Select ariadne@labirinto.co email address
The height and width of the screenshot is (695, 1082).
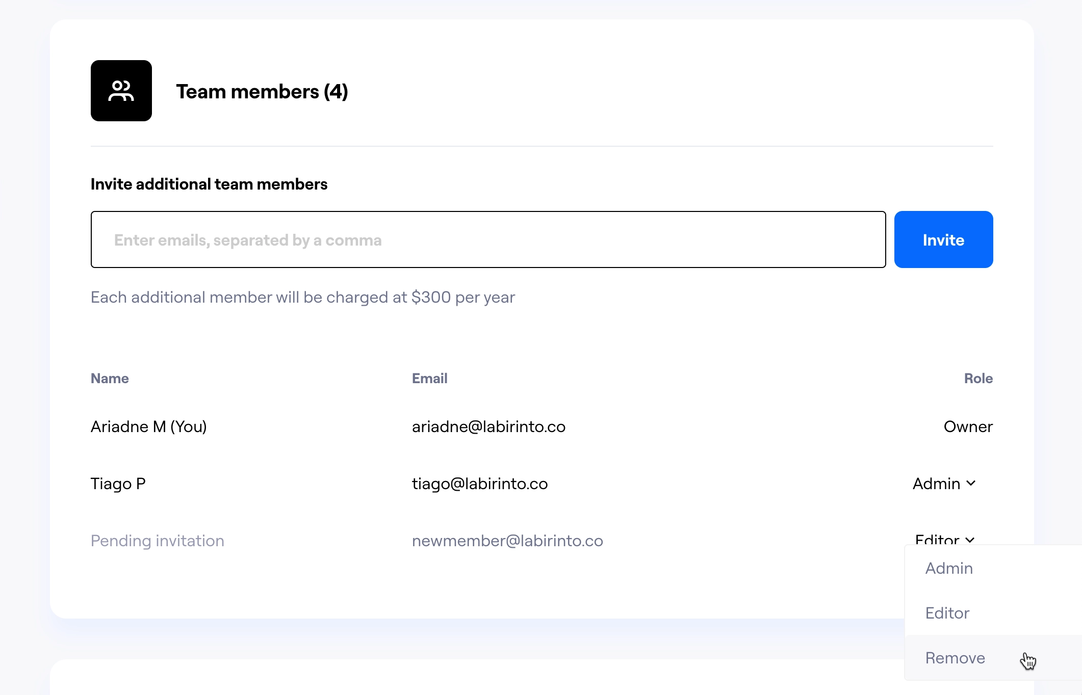pos(489,427)
